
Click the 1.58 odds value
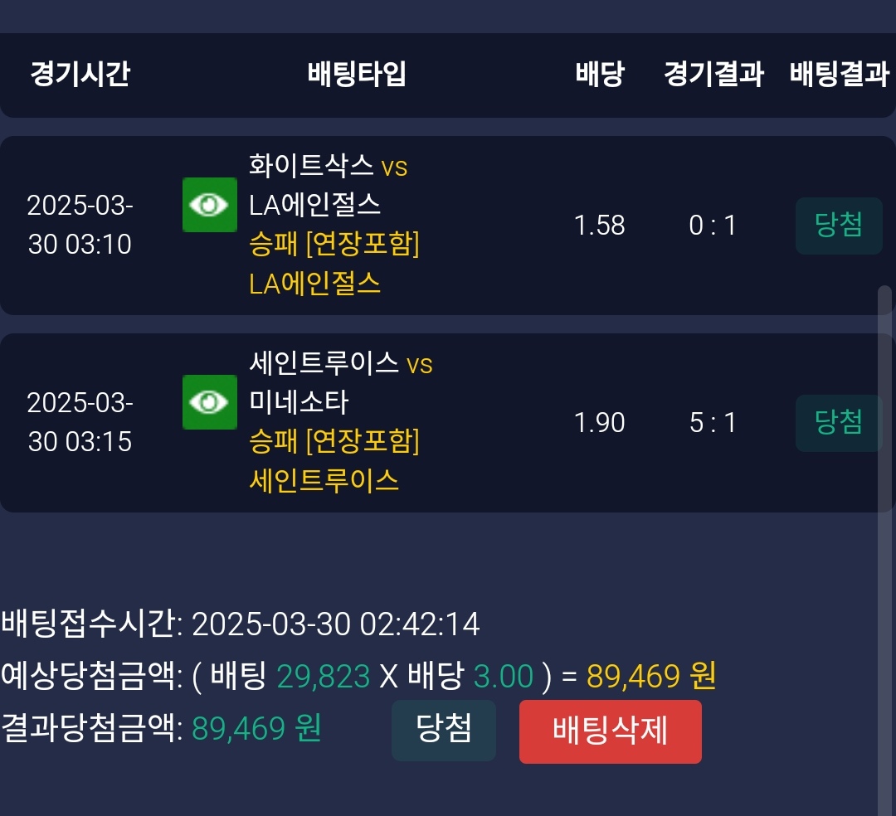click(x=599, y=226)
